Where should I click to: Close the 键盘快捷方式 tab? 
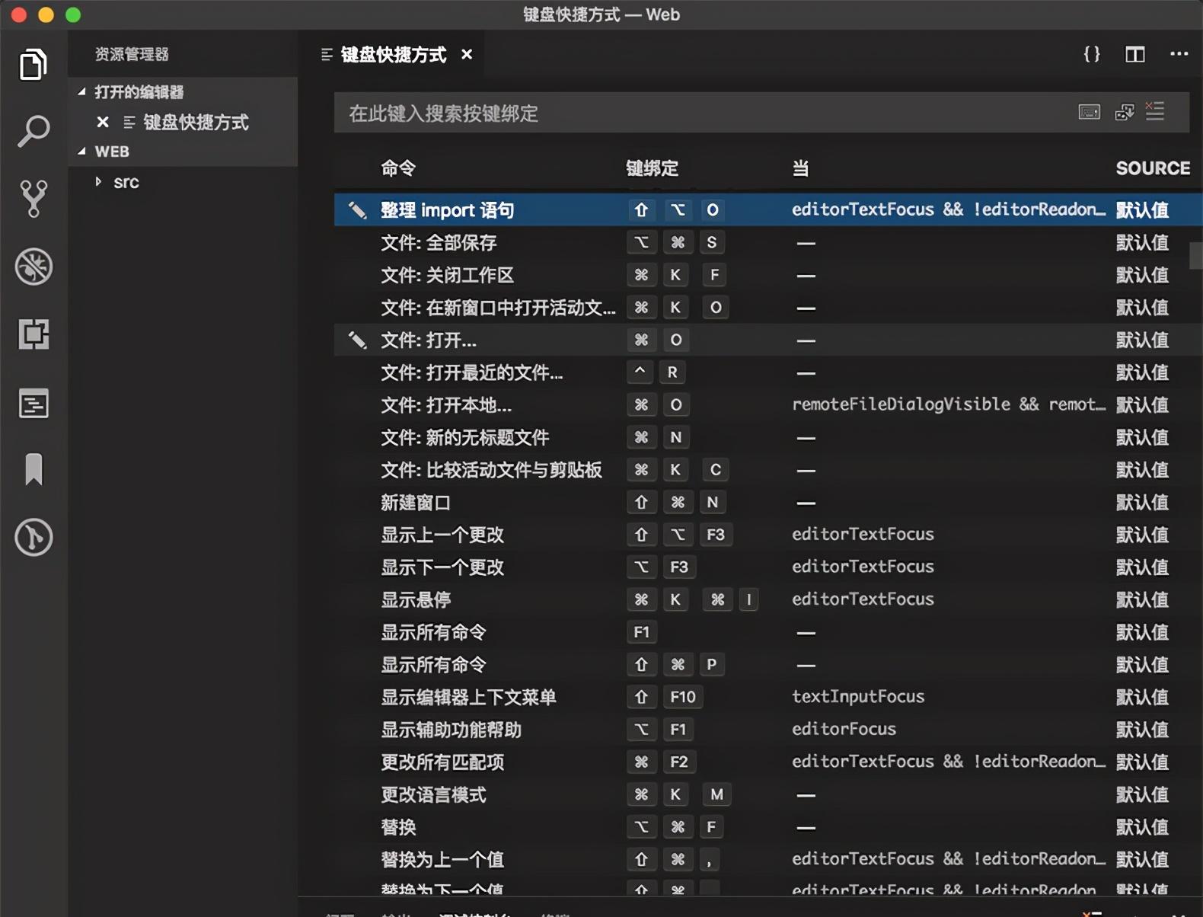pos(467,55)
